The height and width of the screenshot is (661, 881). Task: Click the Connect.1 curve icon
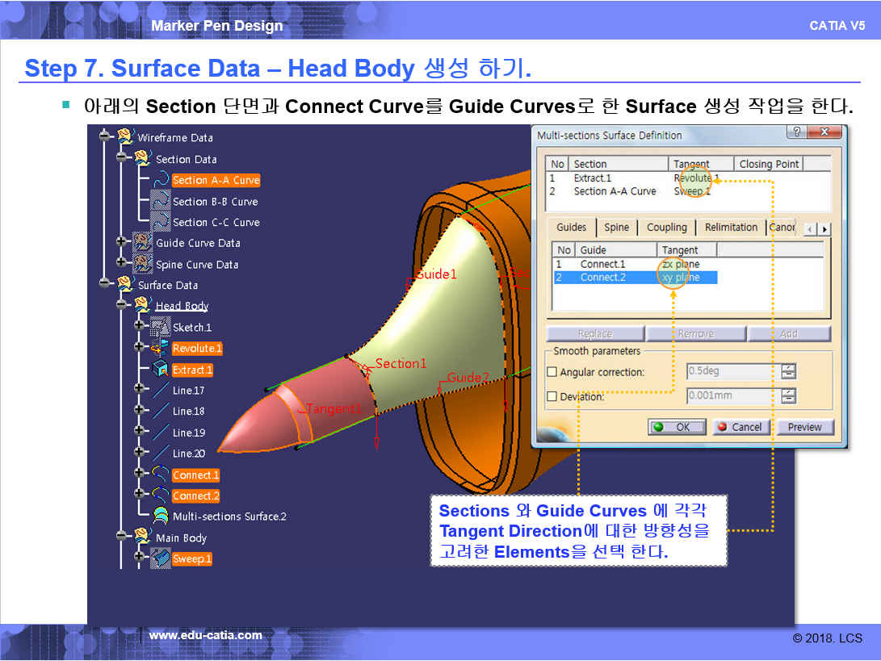pos(161,475)
